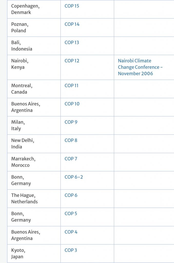
Task: Click the Montreal, Canada cell text
Action: 22,89
